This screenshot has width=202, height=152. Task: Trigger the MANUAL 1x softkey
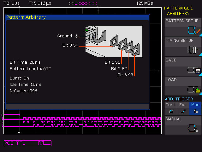[183, 125]
